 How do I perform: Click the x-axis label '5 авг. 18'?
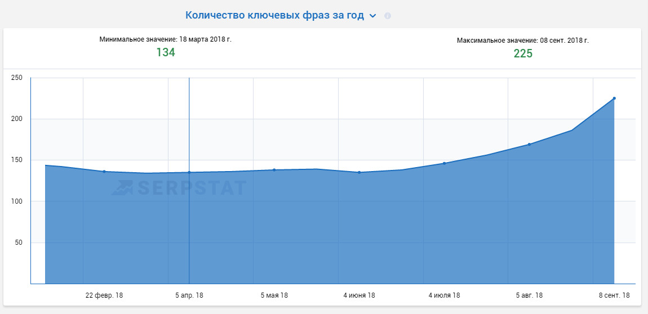[530, 295]
